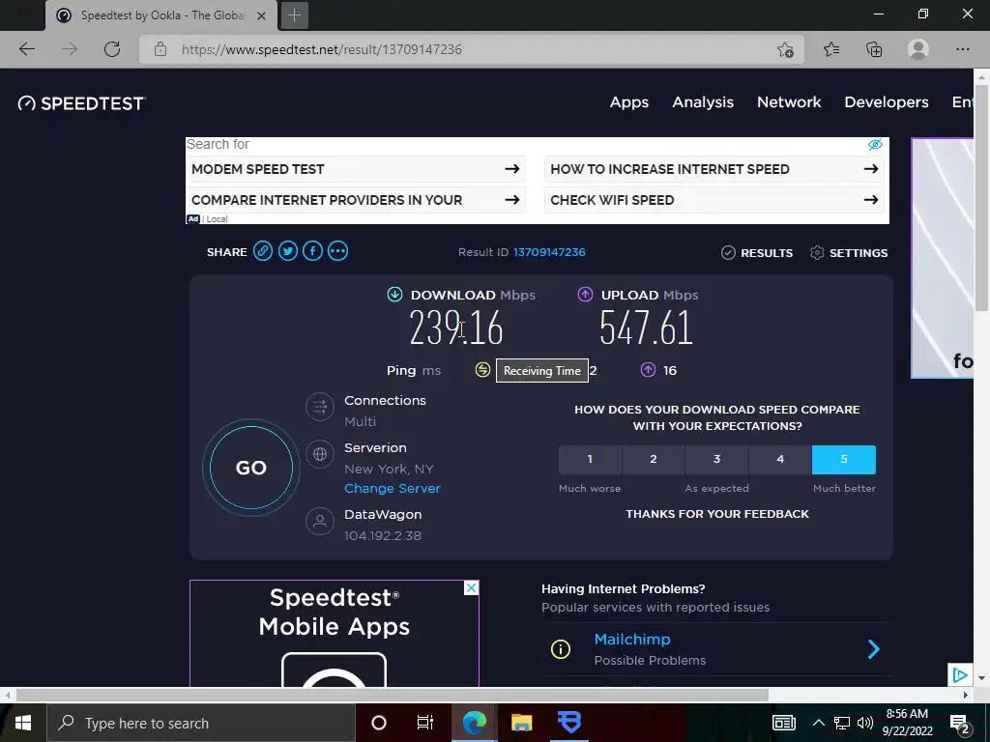Screen dimensions: 990x742
Task: Open a new browser tab
Action: click(294, 15)
